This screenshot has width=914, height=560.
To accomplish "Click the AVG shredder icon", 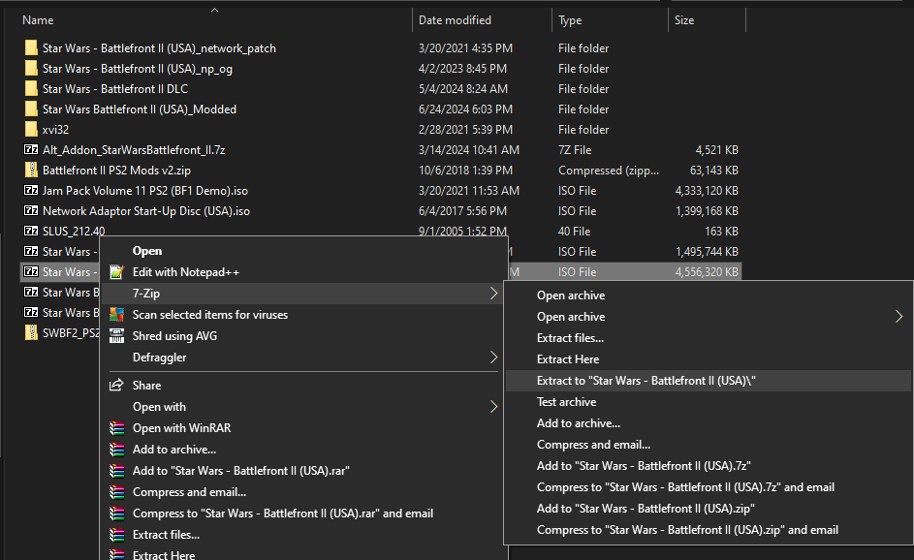I will (x=116, y=335).
